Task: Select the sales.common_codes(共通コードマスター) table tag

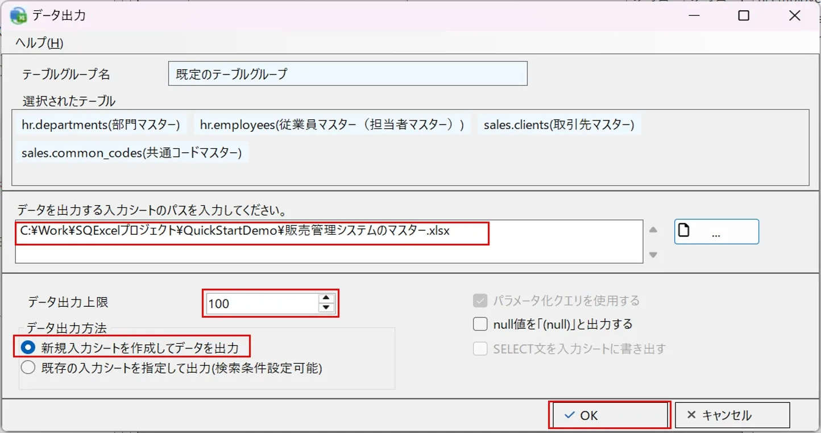Action: (132, 153)
